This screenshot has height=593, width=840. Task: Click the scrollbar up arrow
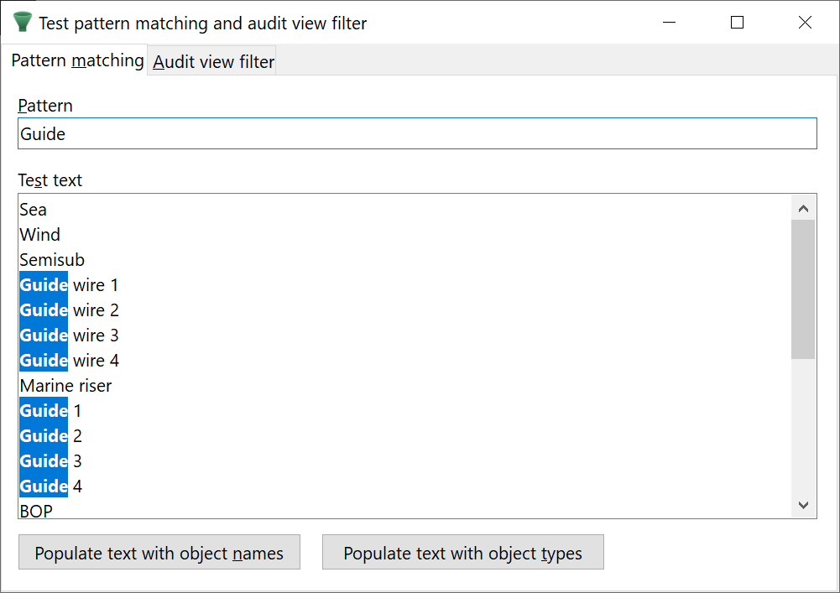[x=803, y=209]
